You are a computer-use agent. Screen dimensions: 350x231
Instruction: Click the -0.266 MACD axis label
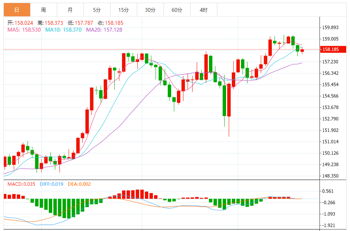coord(329,202)
